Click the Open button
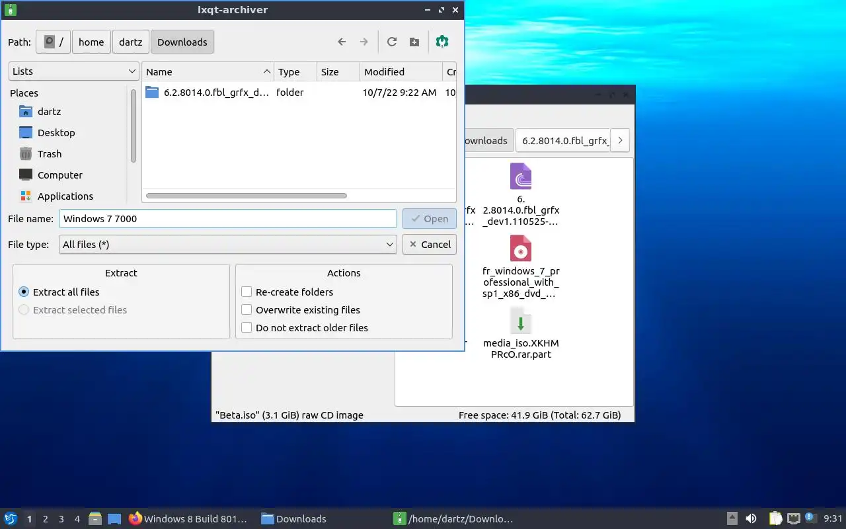The image size is (846, 529). point(430,219)
